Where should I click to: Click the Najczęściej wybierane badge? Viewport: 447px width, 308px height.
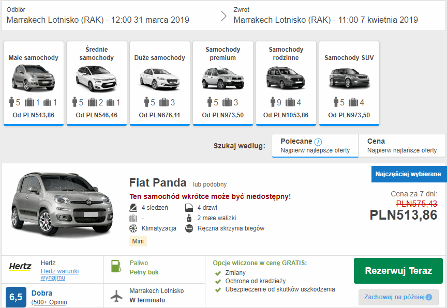(x=408, y=174)
